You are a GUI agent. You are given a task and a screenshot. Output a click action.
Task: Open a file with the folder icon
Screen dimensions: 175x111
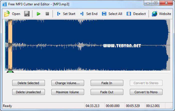(7, 14)
